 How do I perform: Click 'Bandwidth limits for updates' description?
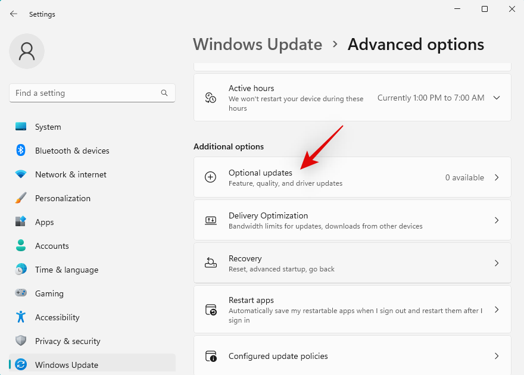tap(326, 226)
